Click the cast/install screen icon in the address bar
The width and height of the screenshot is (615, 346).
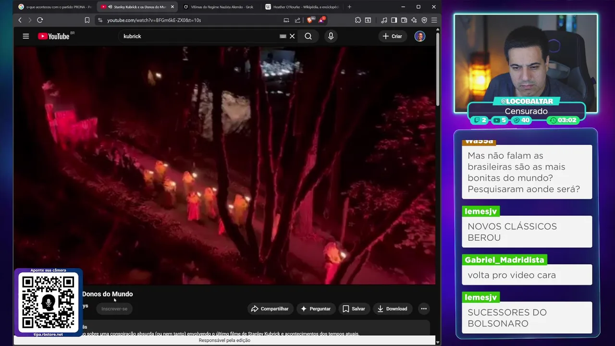pyautogui.click(x=286, y=20)
